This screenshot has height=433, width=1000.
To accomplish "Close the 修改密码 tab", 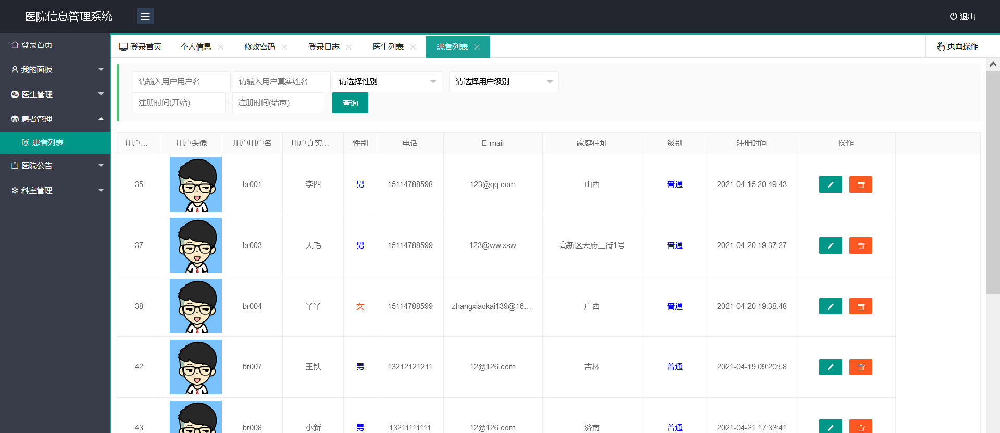I will (x=284, y=47).
